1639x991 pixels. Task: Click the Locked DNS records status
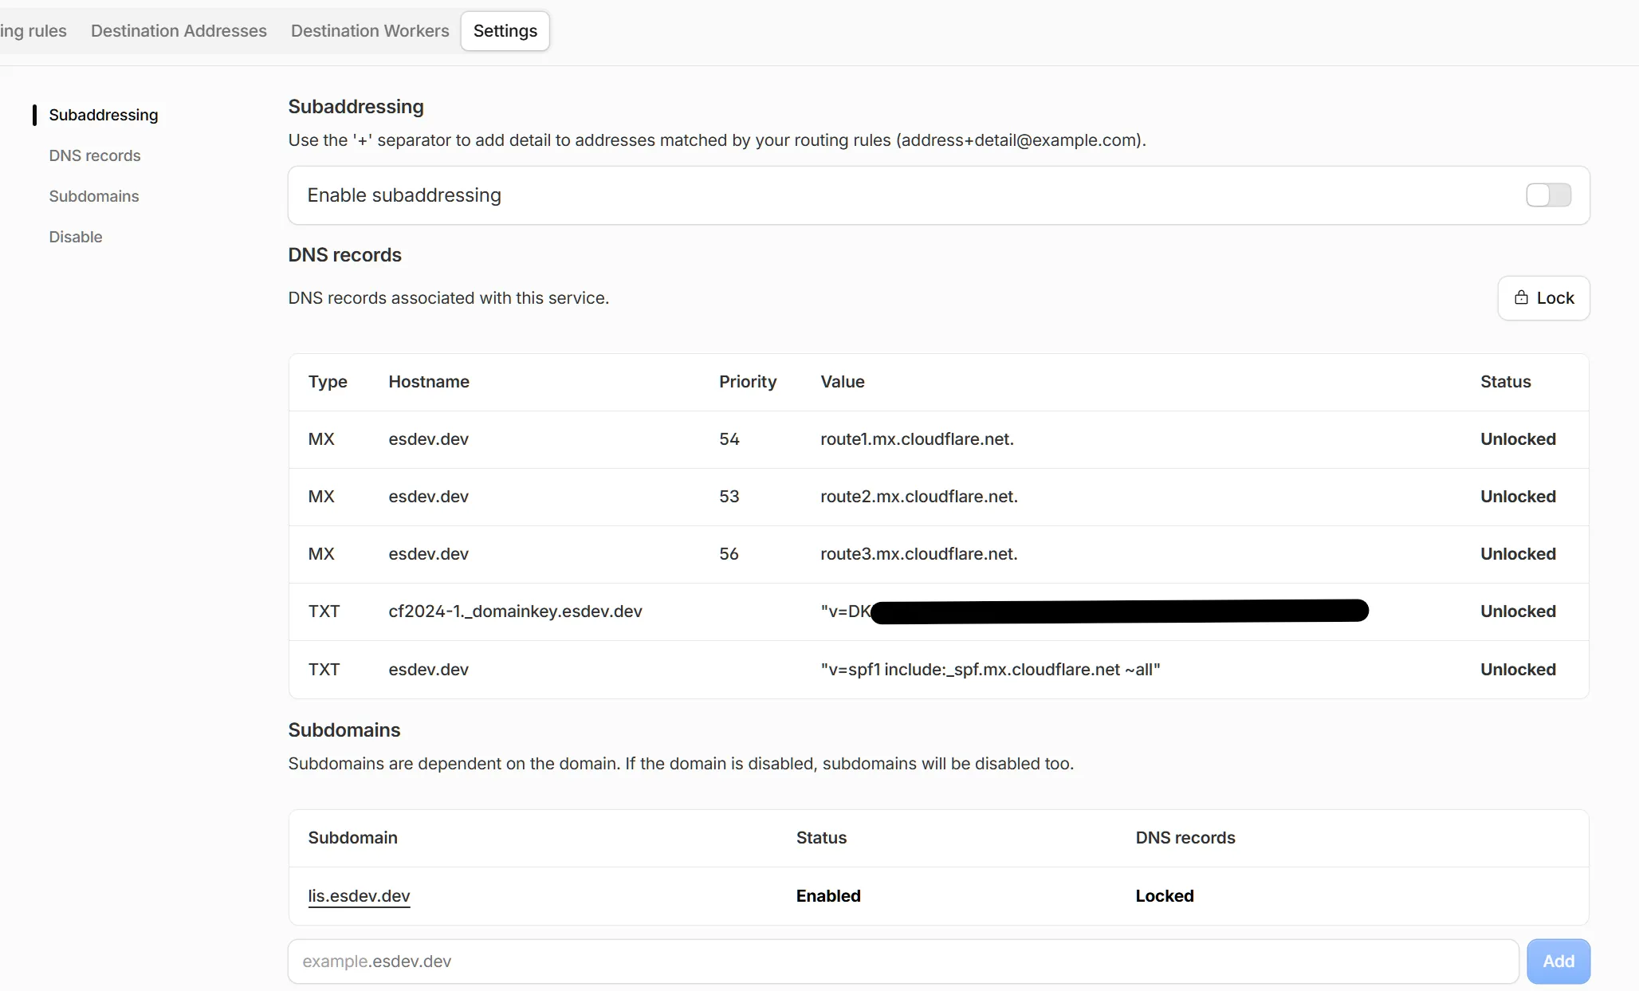click(1165, 896)
